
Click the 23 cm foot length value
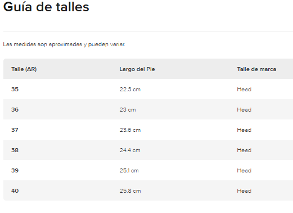tap(128, 110)
